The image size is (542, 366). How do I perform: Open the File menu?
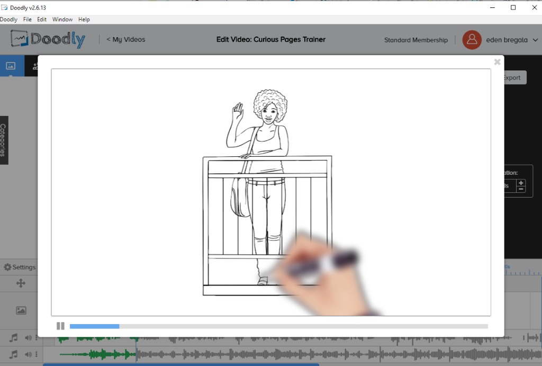[27, 19]
